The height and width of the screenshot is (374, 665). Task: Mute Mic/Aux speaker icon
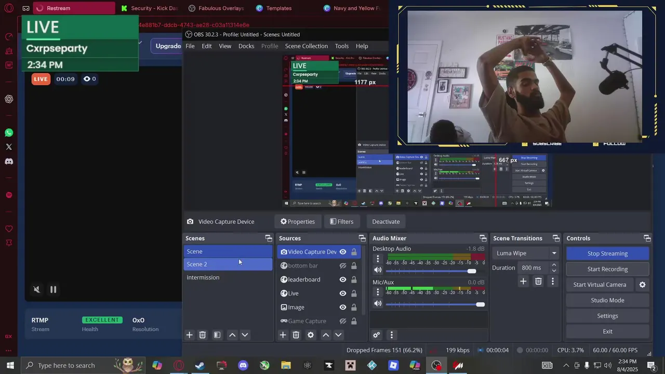(x=378, y=304)
